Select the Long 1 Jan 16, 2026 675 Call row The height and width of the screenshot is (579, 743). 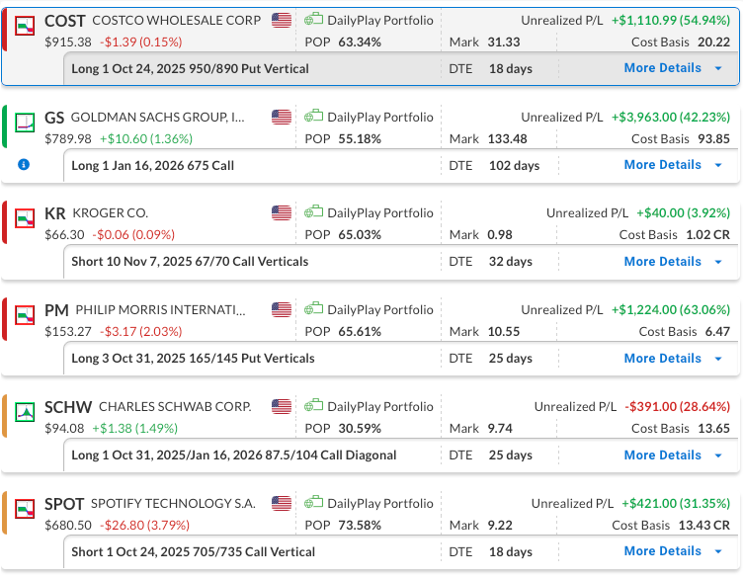click(x=153, y=166)
